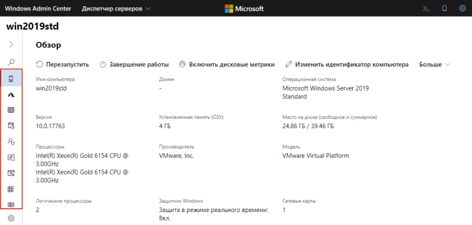Open the scheduled tasks calendar-clock sidebar icon
This screenshot has height=225, width=472.
pyautogui.click(x=11, y=126)
